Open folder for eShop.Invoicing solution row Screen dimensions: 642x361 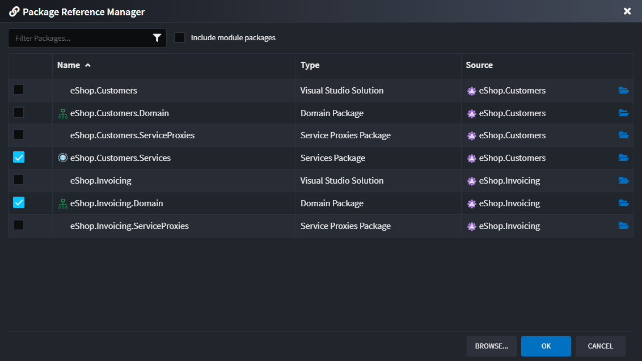[623, 180]
